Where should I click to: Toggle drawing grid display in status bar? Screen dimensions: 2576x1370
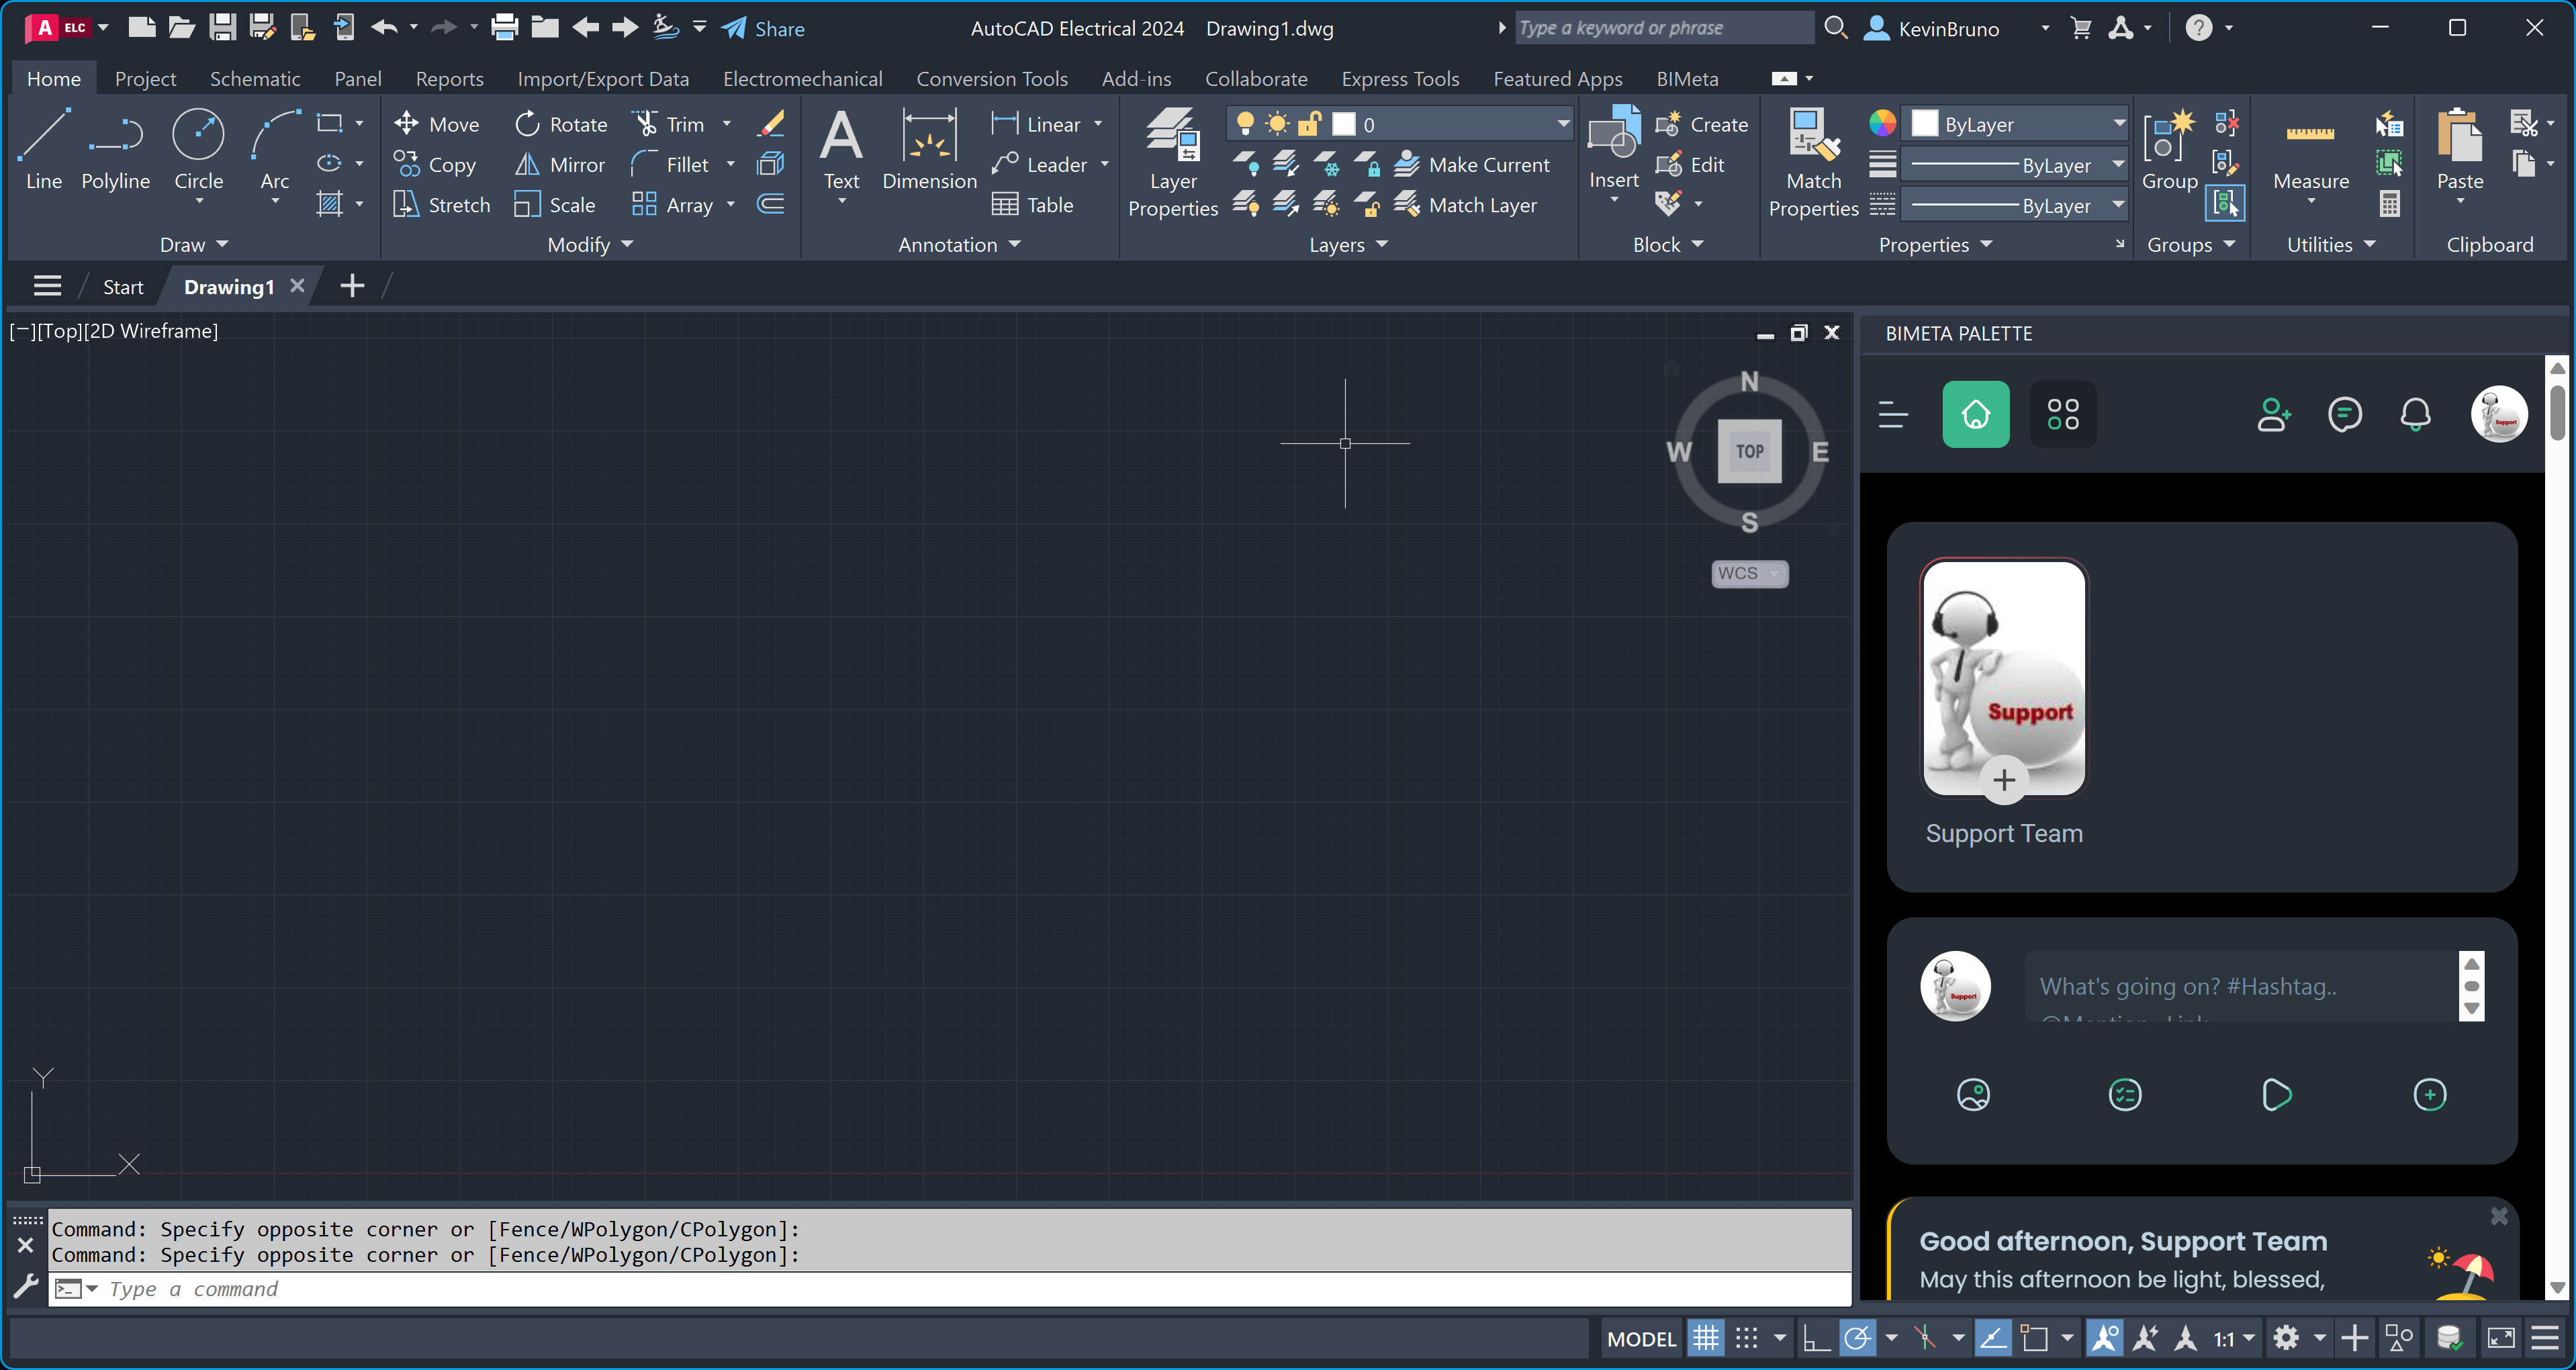[1706, 1338]
